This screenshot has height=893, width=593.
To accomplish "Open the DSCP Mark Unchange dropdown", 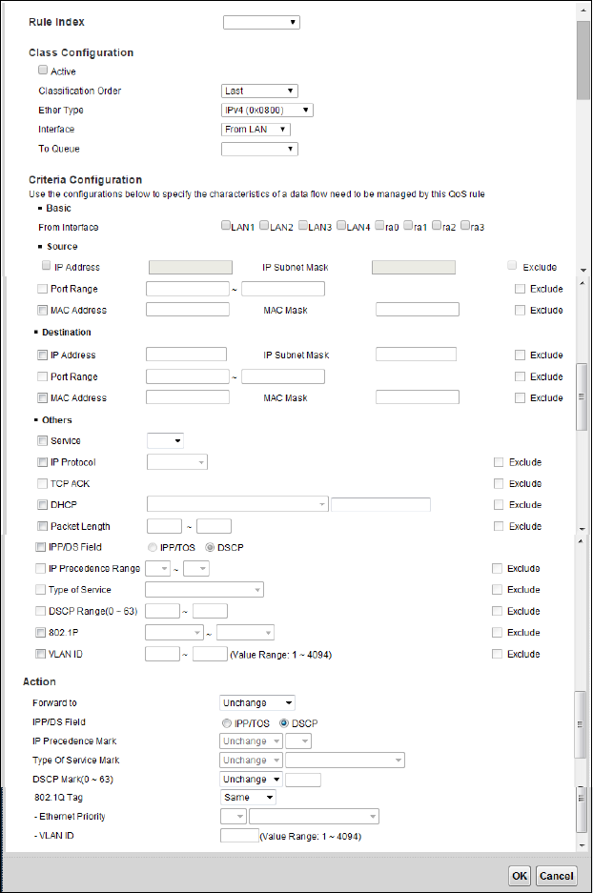I will (251, 779).
